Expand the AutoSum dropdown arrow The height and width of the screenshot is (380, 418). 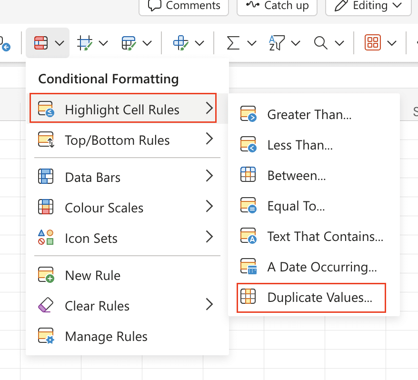(x=252, y=43)
